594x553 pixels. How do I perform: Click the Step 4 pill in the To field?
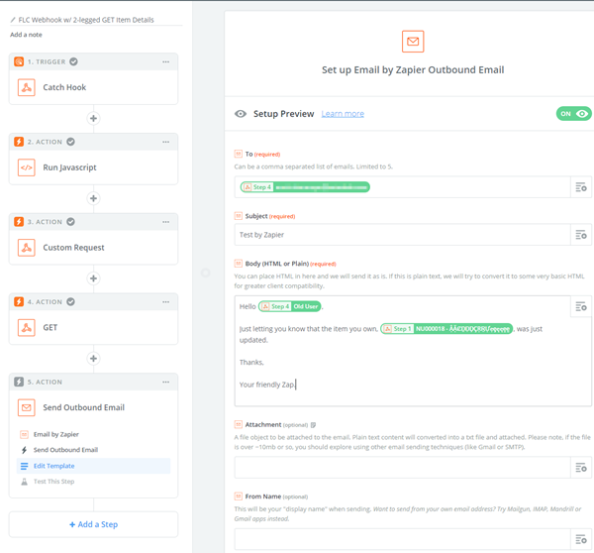(x=305, y=187)
